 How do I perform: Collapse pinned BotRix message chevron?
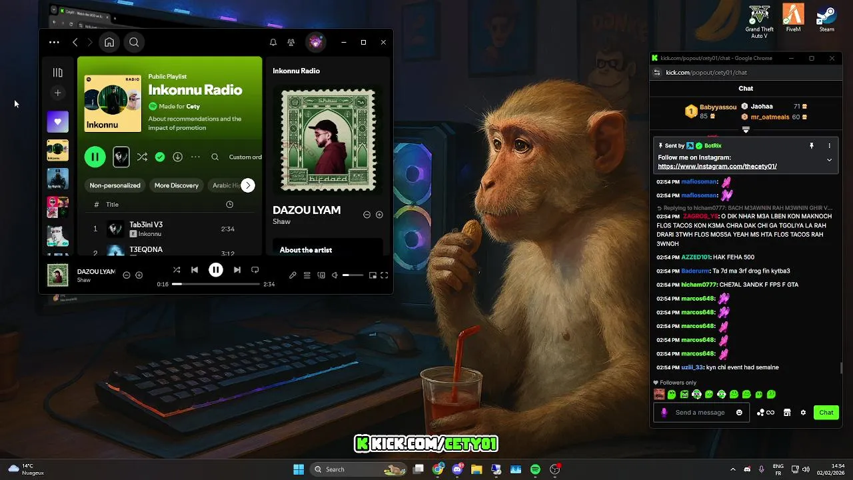(x=829, y=160)
